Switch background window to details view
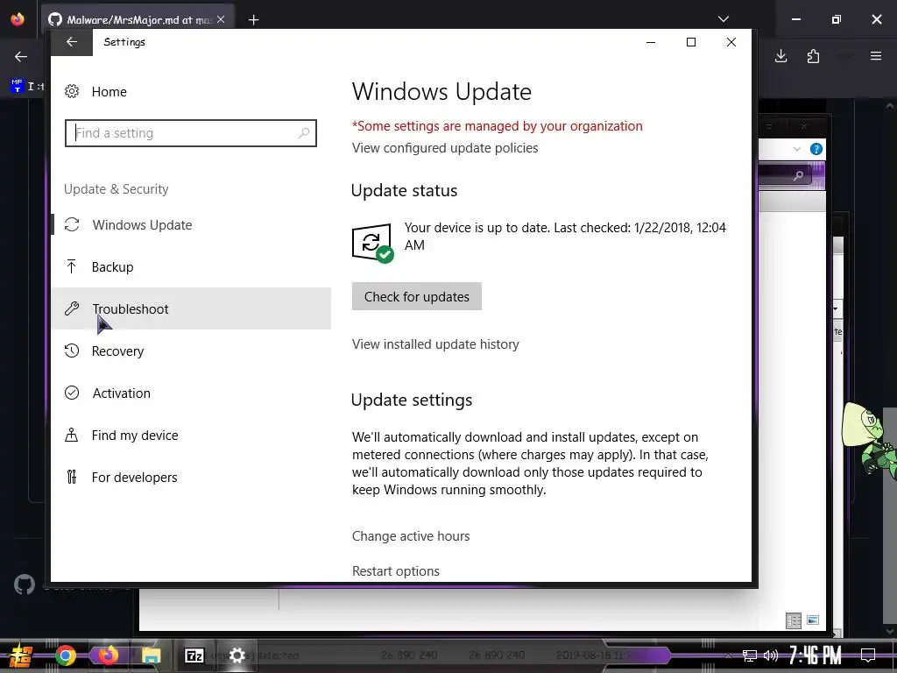The height and width of the screenshot is (673, 897). click(794, 620)
